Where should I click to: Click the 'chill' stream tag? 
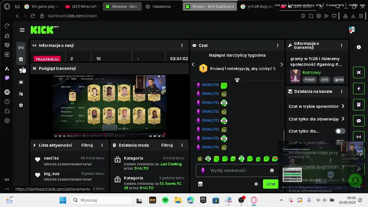[x=325, y=80]
